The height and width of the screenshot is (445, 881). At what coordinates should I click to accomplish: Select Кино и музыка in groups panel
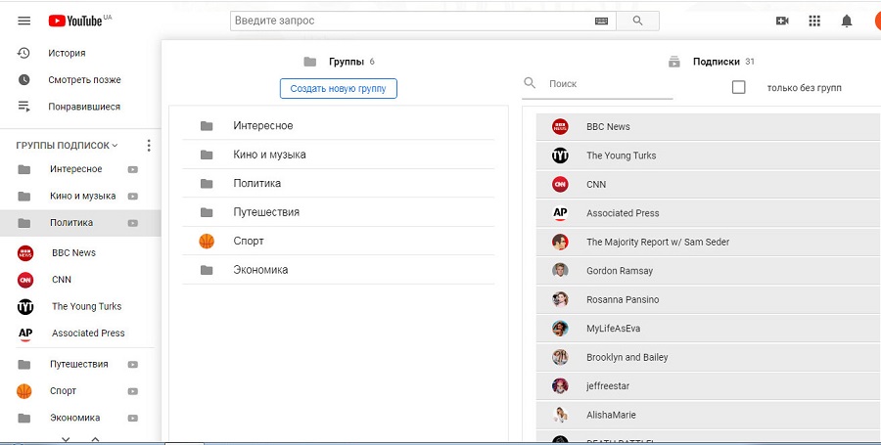point(339,155)
